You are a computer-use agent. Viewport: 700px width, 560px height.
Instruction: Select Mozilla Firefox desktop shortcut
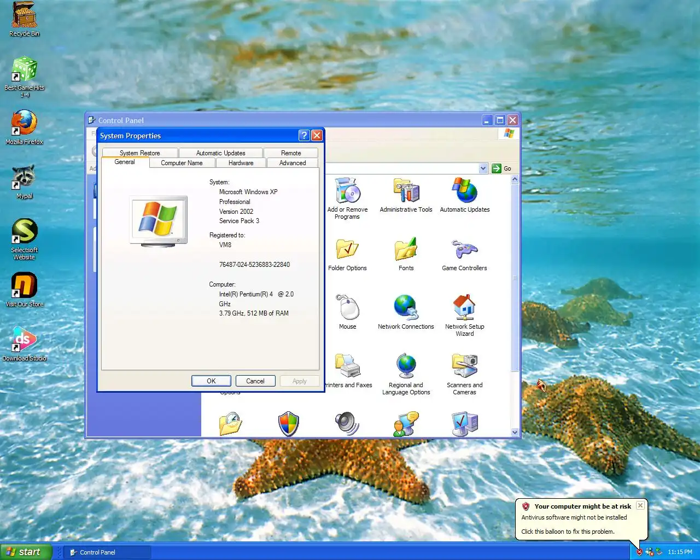click(25, 127)
